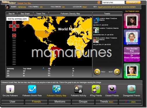Open the On-Line Followers tool icon
The image size is (147, 108).
click(10, 89)
